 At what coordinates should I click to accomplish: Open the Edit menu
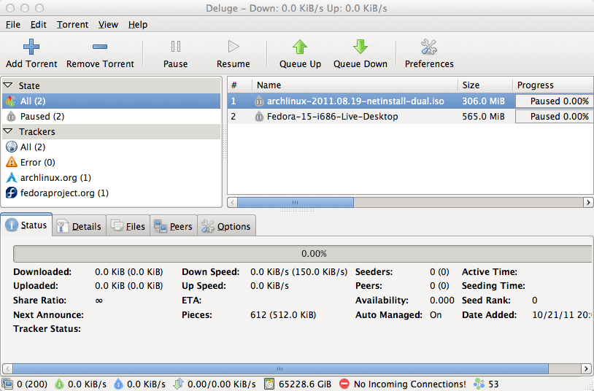38,25
